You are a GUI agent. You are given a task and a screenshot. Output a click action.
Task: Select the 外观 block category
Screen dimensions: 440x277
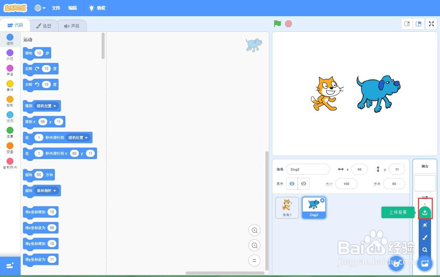click(x=10, y=55)
